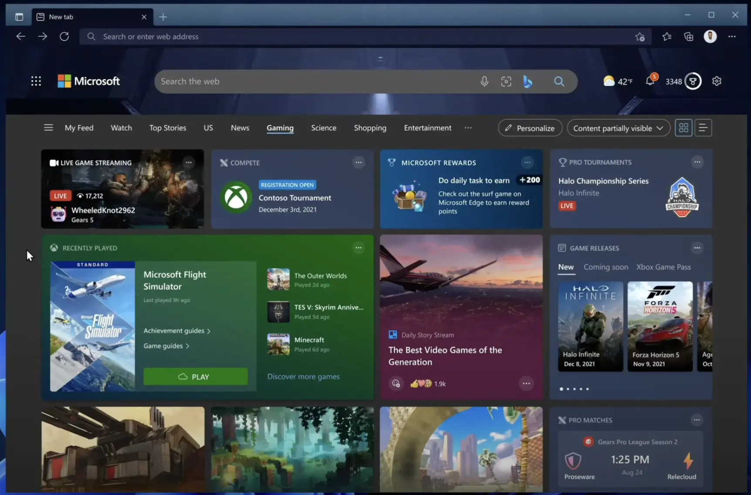Switch Game Releases to Xbox Game Pass tab
The height and width of the screenshot is (495, 751).
[x=663, y=267]
